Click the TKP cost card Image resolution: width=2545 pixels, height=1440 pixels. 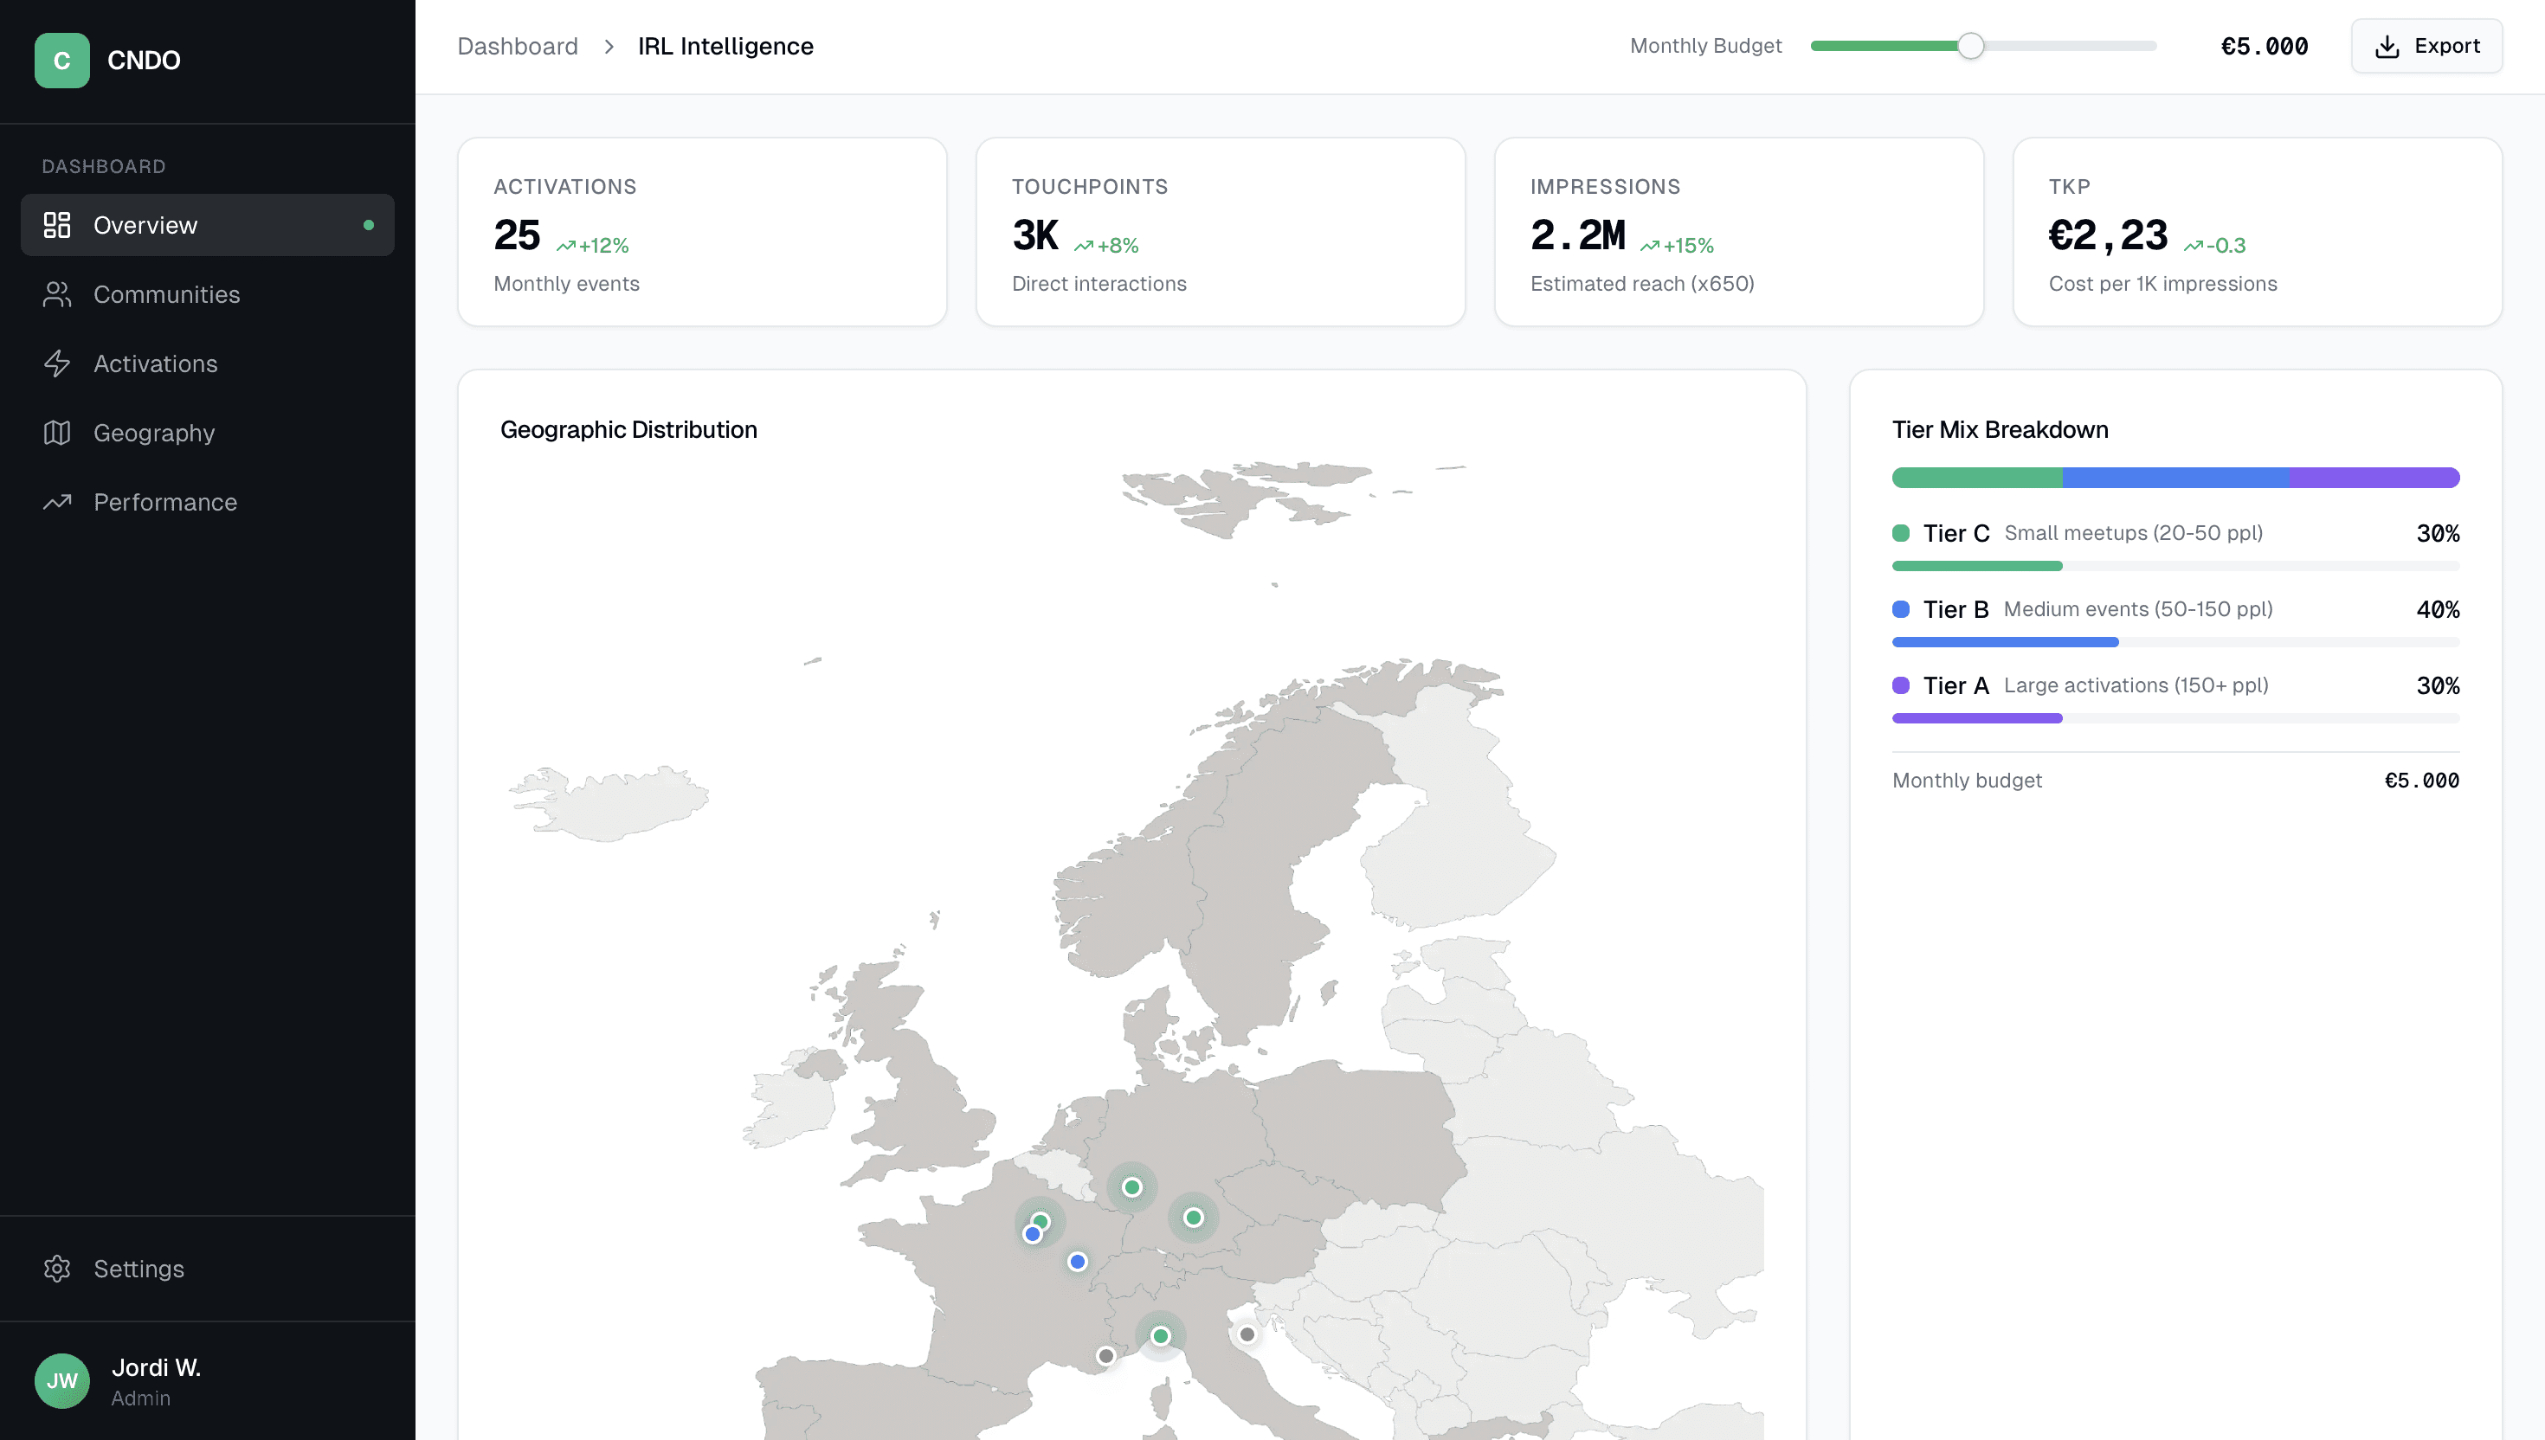pyautogui.click(x=2256, y=233)
